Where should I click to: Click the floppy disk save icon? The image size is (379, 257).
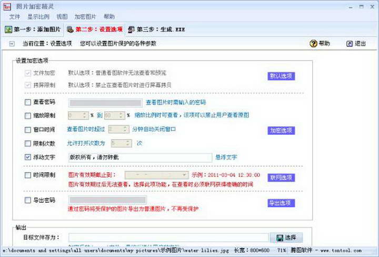pyautogui.click(x=280, y=238)
